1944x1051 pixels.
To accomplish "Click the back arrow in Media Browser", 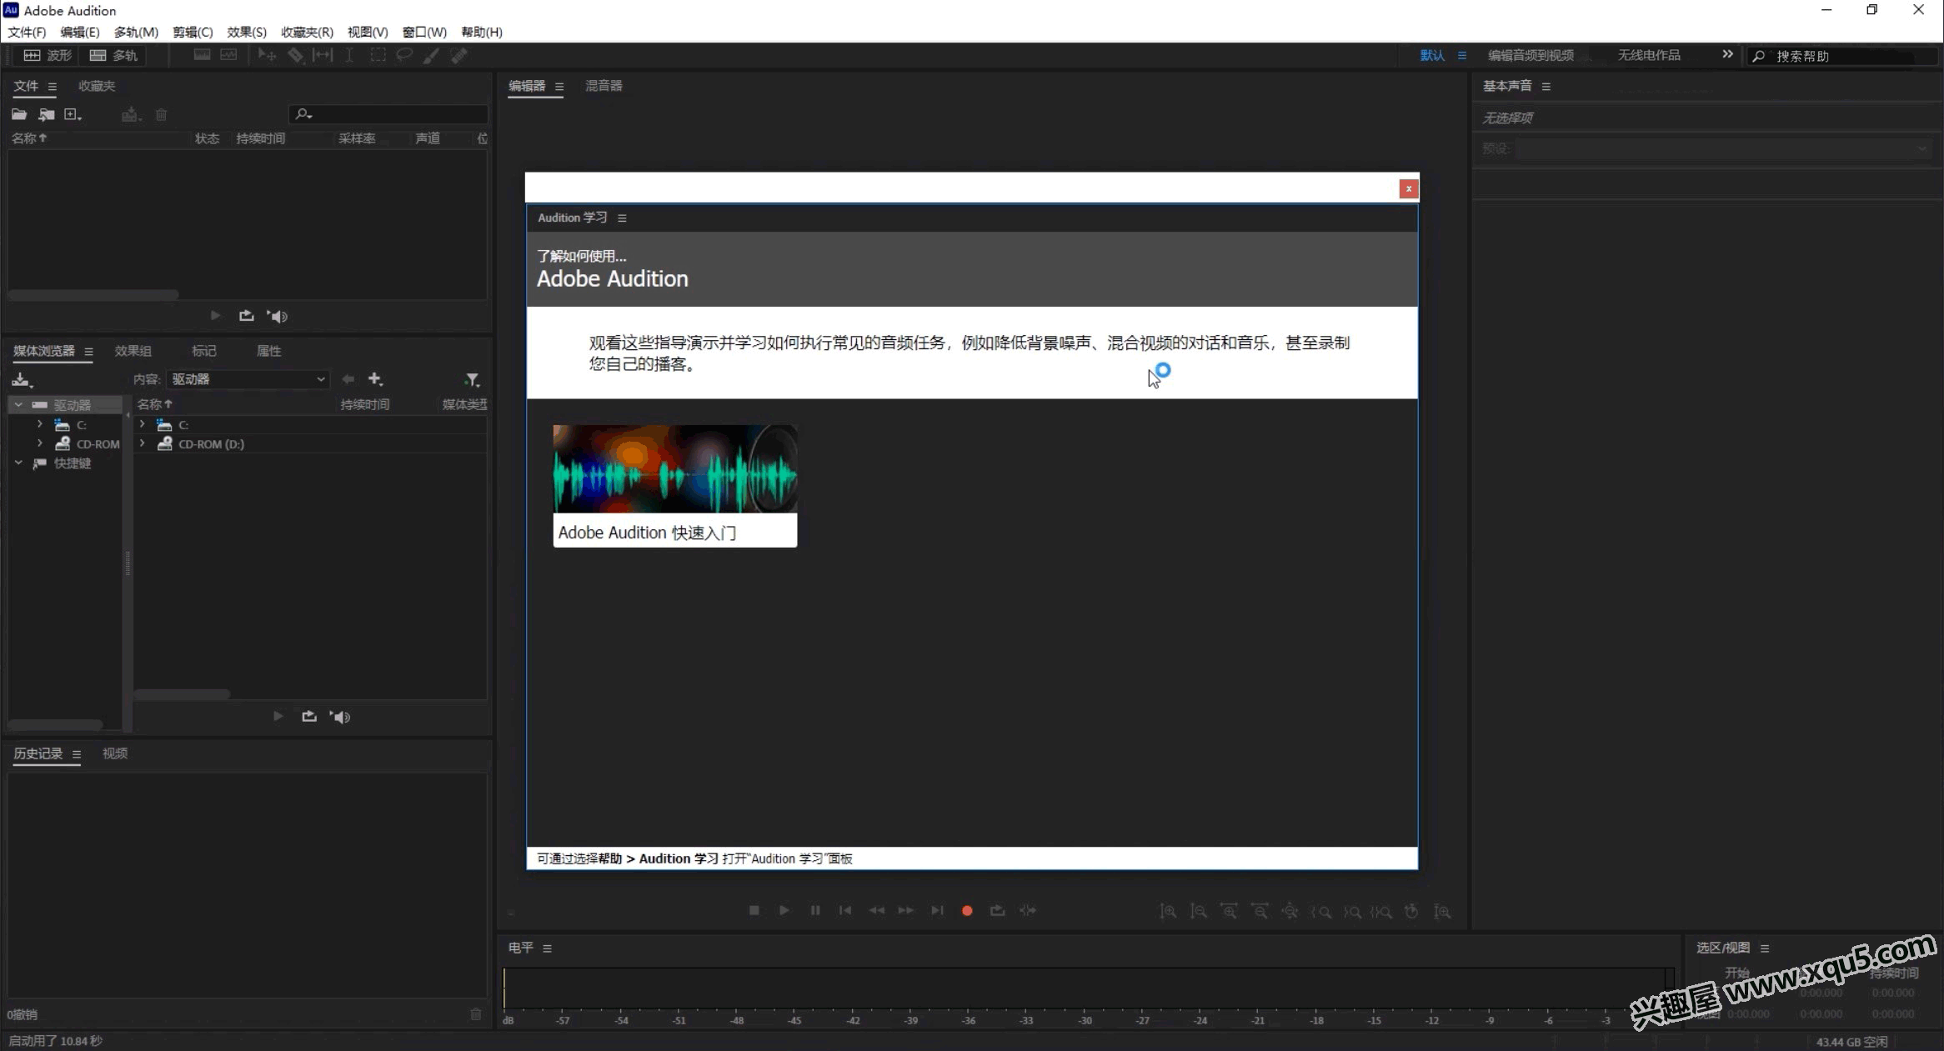I will [x=348, y=379].
